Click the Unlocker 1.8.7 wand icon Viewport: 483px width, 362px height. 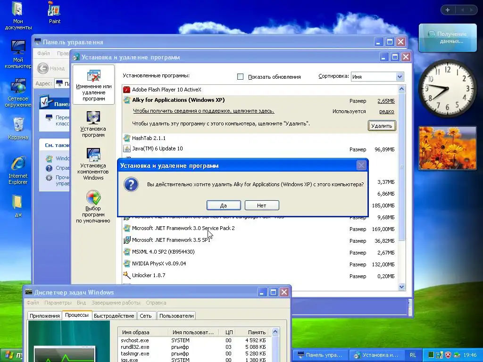pyautogui.click(x=126, y=275)
